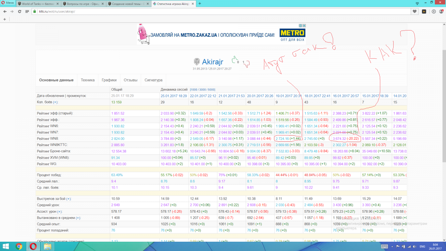Click the green thumbs-up icon next to Akirajr
Screen dimensions: 446x251
pos(235,60)
